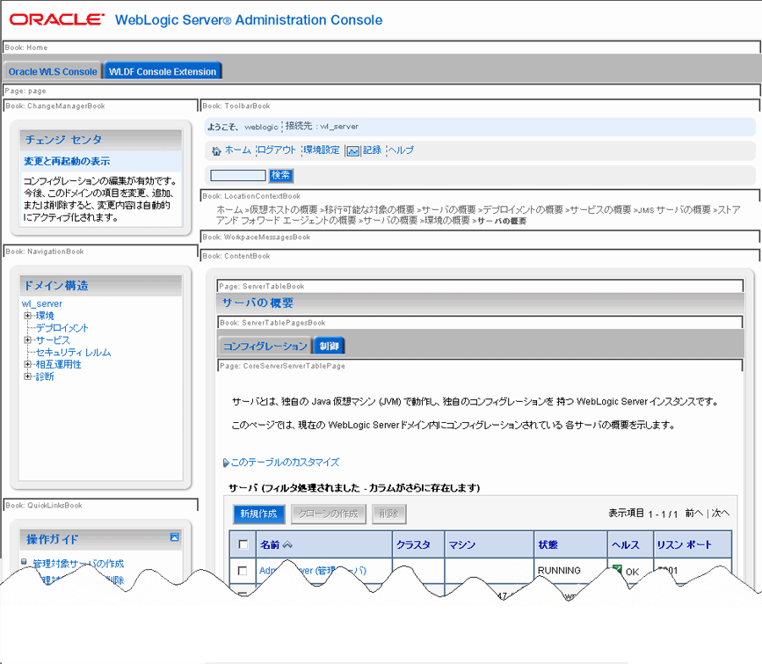The width and height of the screenshot is (762, 664).
Task: Select セキュリティ レルム in domain tree
Action: point(73,352)
